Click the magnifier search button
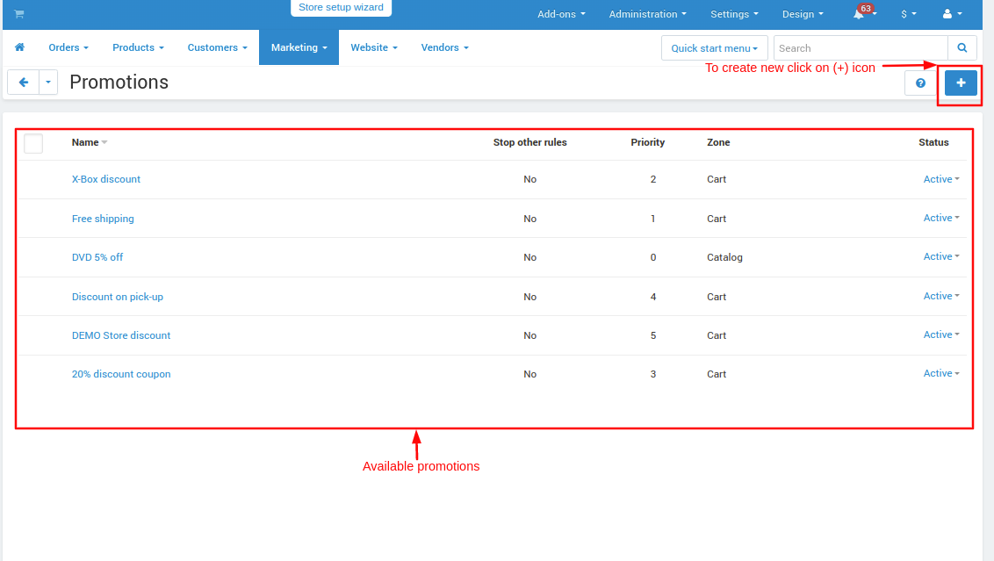 click(x=962, y=48)
